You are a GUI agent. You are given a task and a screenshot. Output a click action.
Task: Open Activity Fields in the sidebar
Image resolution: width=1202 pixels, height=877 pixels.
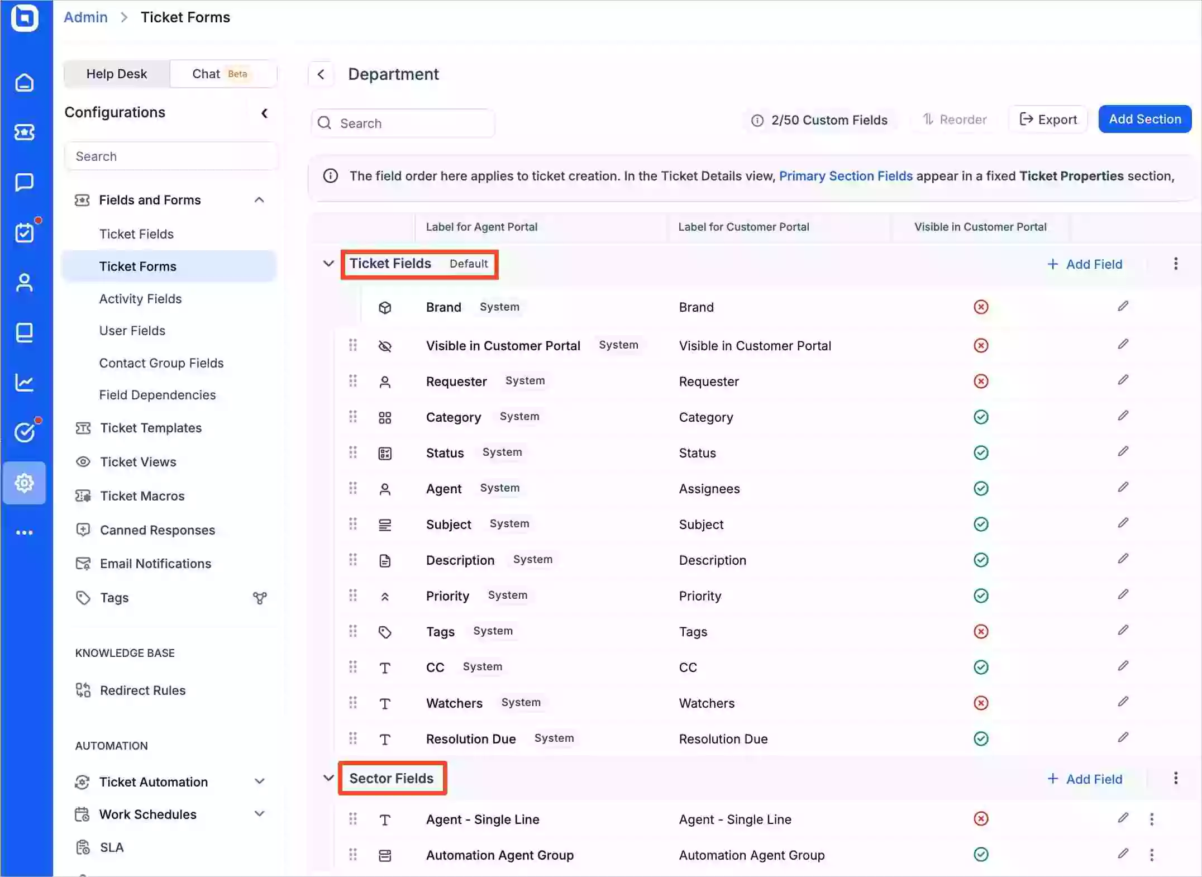(x=140, y=299)
